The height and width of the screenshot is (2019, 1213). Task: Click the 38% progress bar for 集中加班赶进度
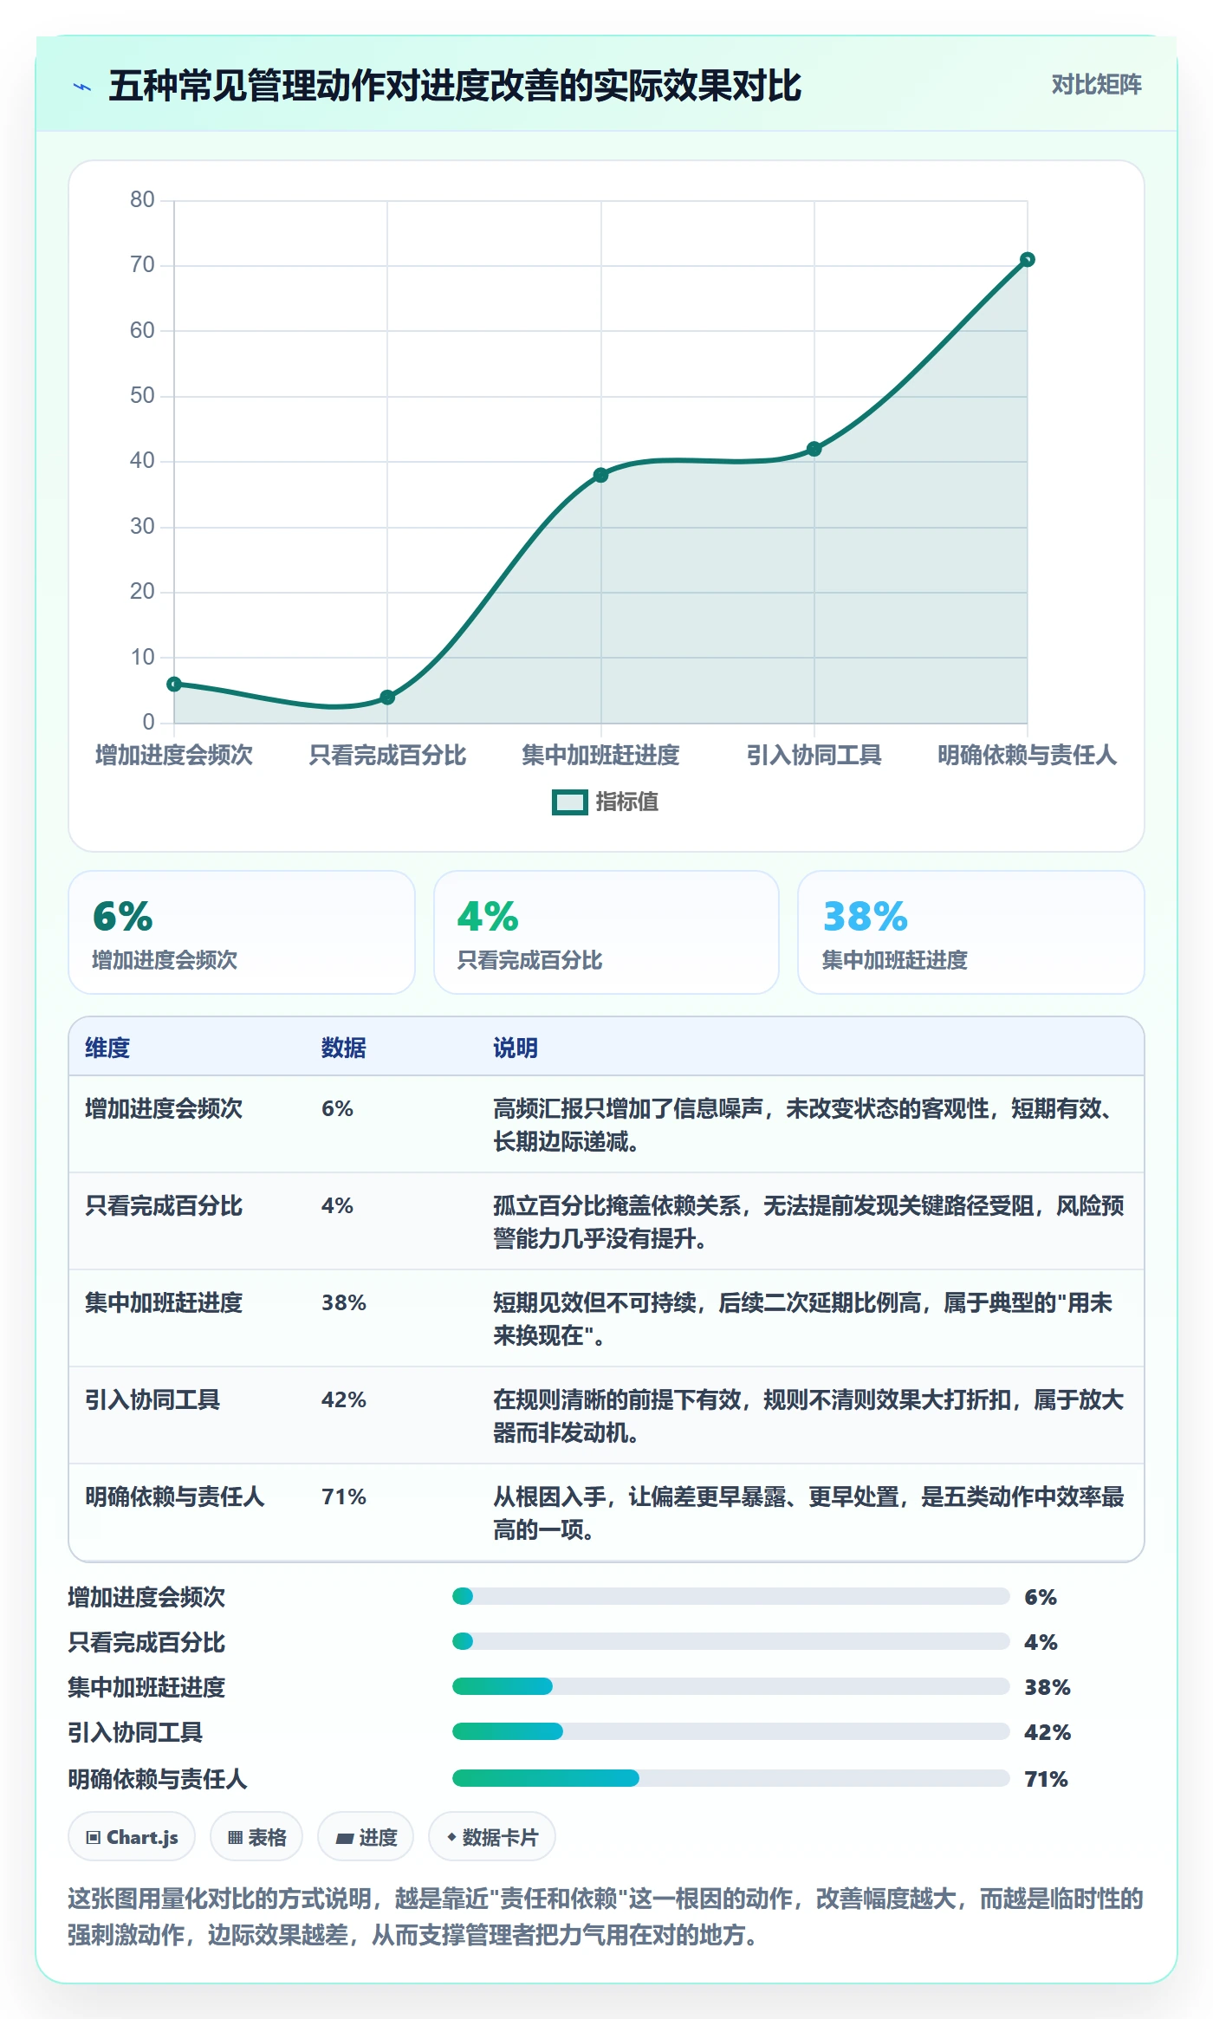[731, 1686]
